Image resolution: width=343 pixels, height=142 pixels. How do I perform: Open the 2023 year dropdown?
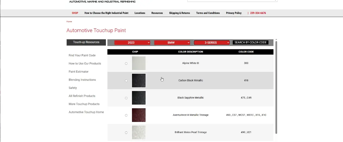click(132, 43)
